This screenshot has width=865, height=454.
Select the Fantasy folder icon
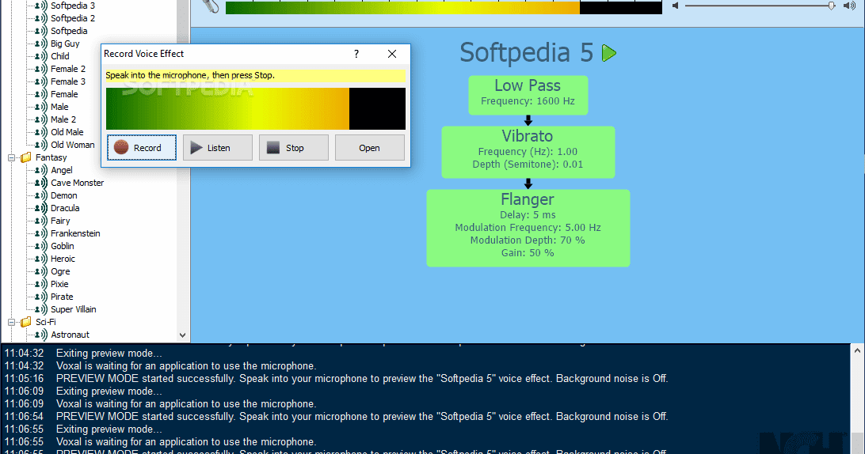(26, 157)
